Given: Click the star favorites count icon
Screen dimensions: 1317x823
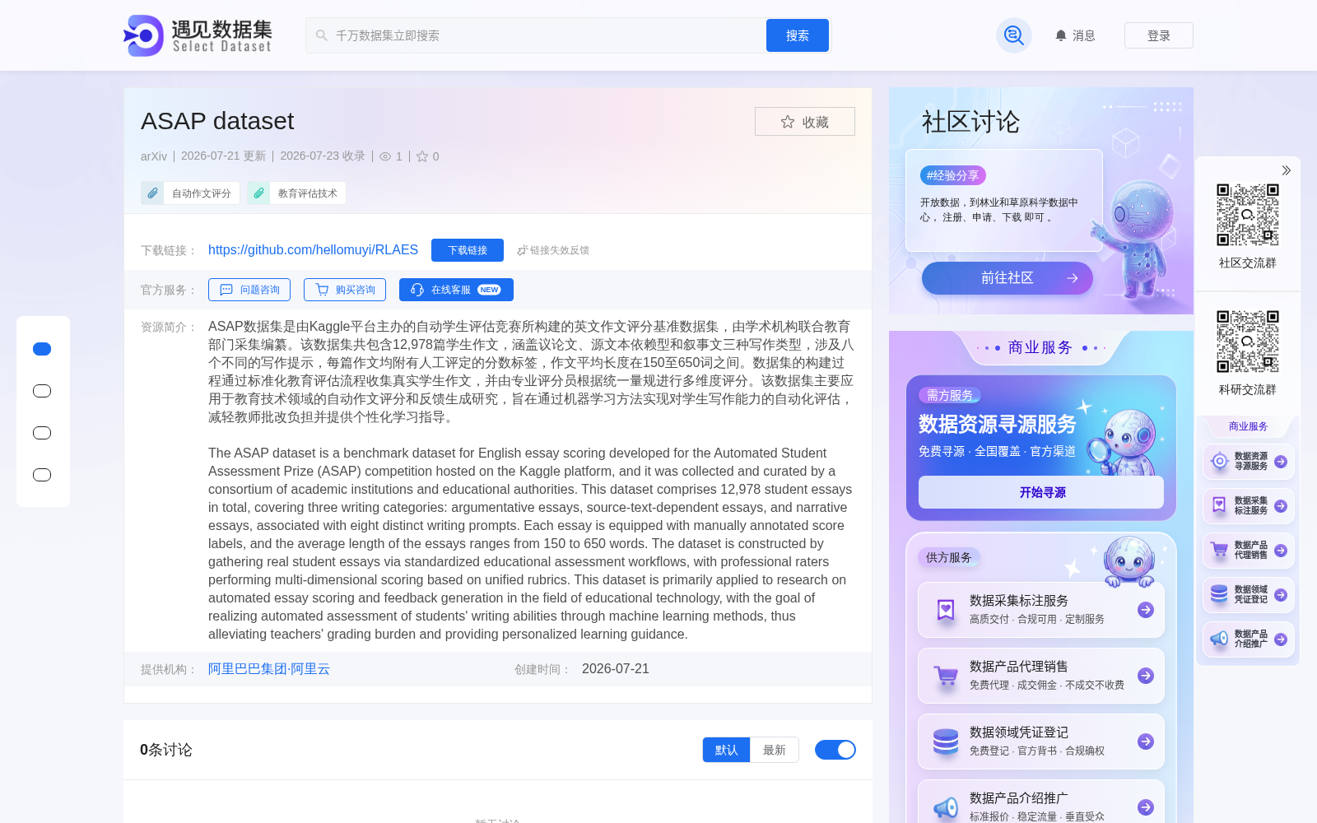Looking at the screenshot, I should tap(422, 156).
